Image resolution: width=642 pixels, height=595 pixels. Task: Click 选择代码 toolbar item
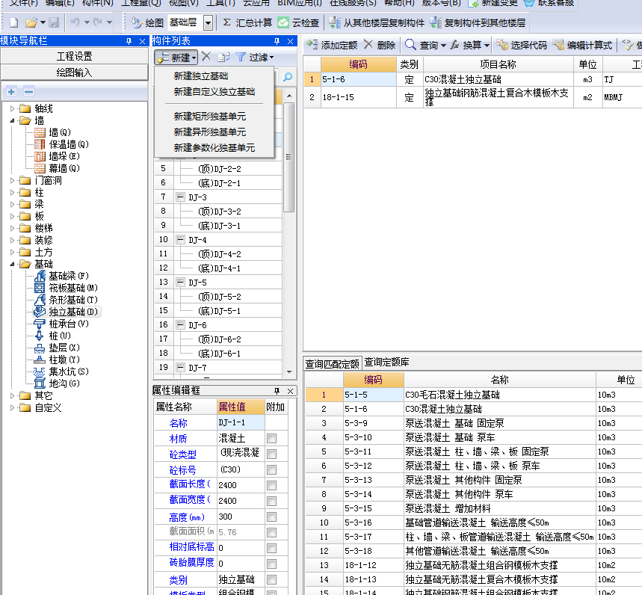(522, 45)
